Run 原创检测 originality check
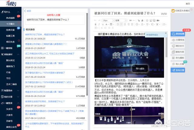194x130 pixels. tap(178, 34)
